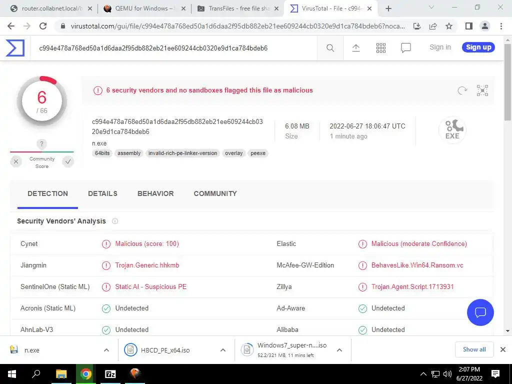This screenshot has height=384, width=512.
Task: Bookmark this page with the star icon
Action: point(449,26)
